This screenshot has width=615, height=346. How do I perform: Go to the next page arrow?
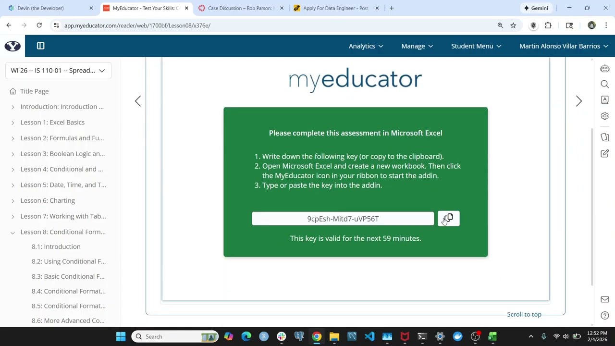(578, 101)
